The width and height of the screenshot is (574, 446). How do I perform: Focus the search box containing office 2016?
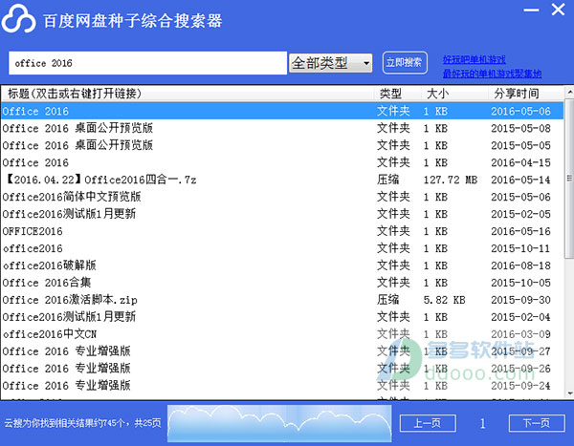pos(147,63)
